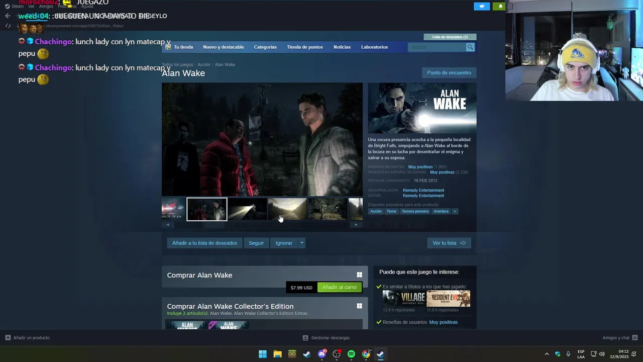Open the announcements megaphone icon
The image size is (643, 362).
481,6
